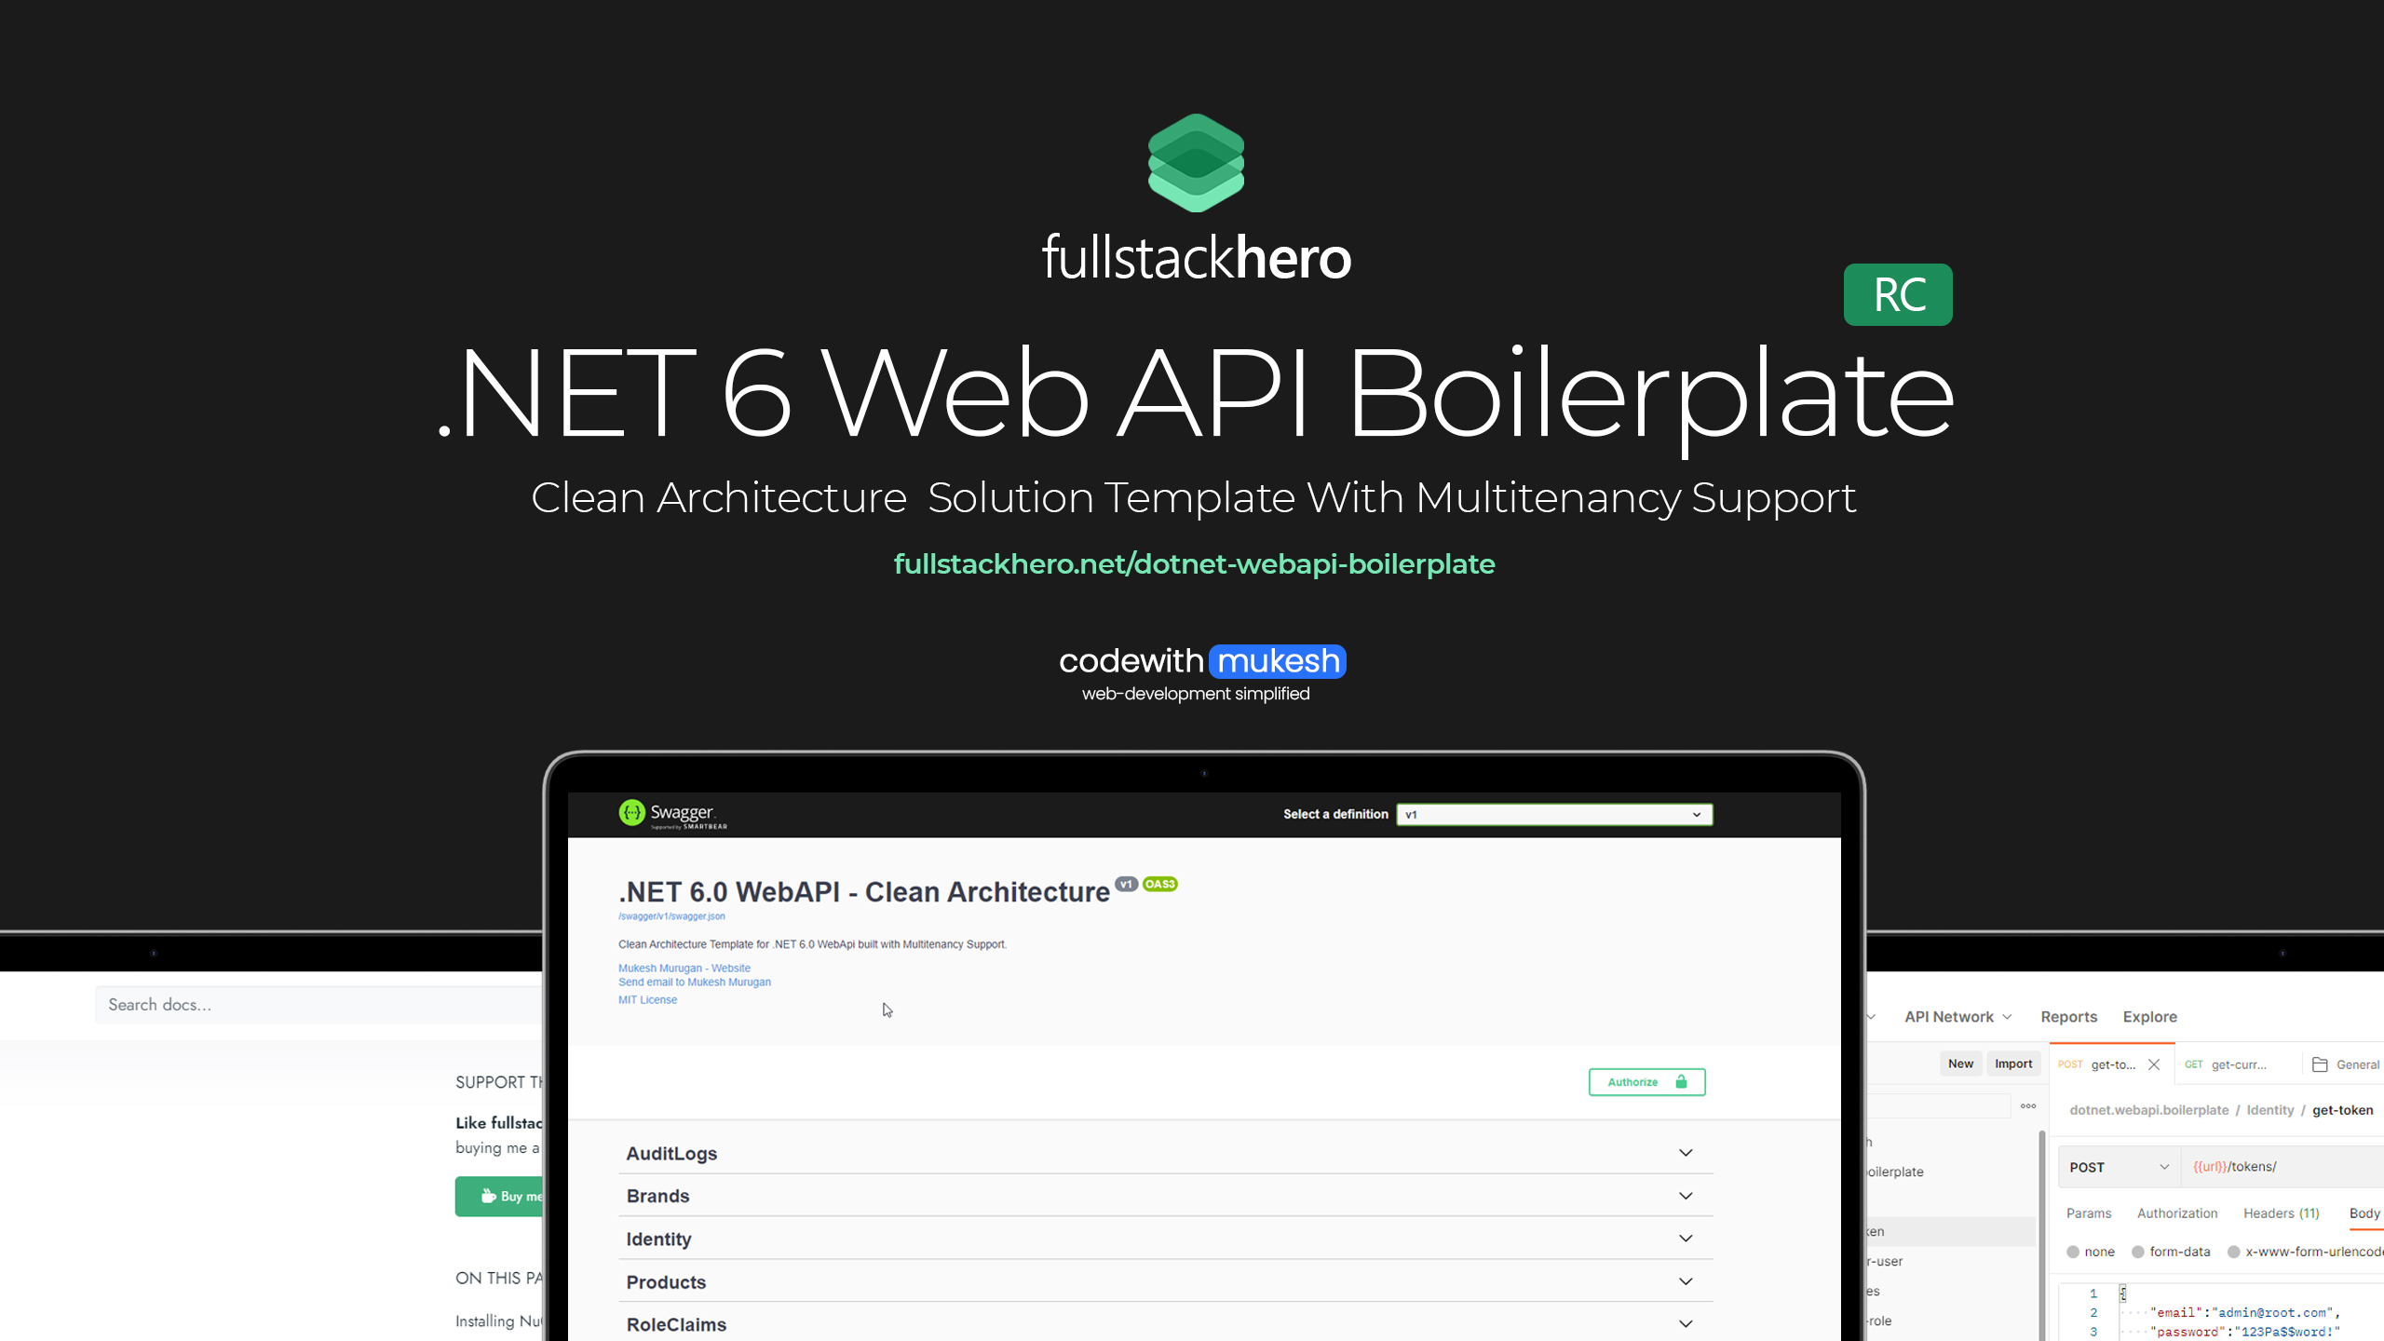Click the RC release candidate badge icon

[x=1898, y=294]
